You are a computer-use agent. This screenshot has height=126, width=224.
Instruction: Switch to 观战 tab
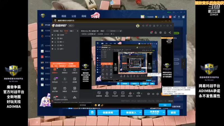coord(64,16)
